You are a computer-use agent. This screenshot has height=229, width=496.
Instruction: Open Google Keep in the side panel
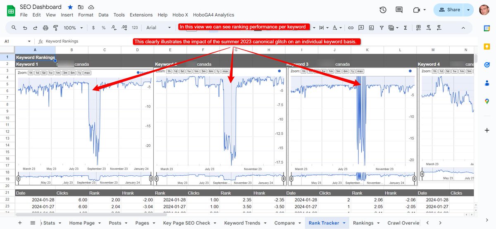[486, 46]
